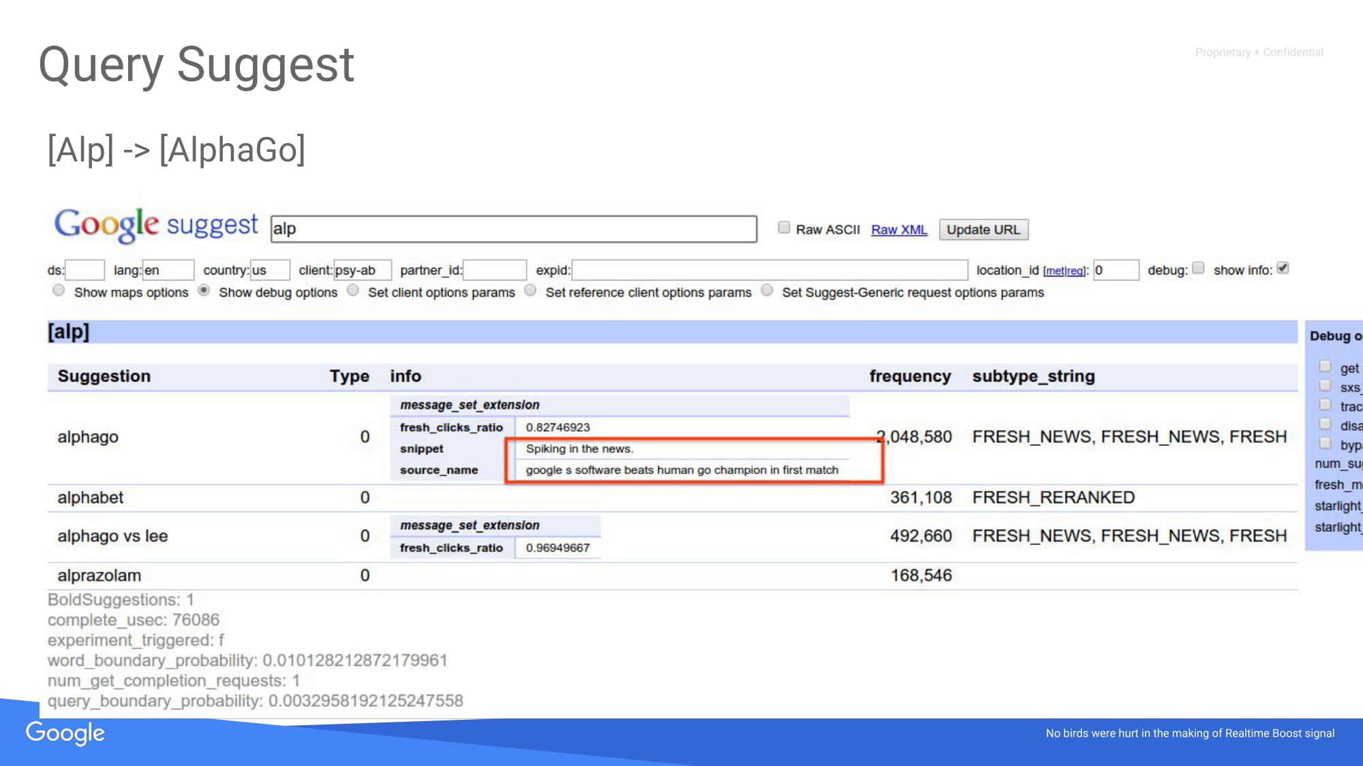Click the subtype_string column header
This screenshot has width=1363, height=766.
tap(1033, 376)
